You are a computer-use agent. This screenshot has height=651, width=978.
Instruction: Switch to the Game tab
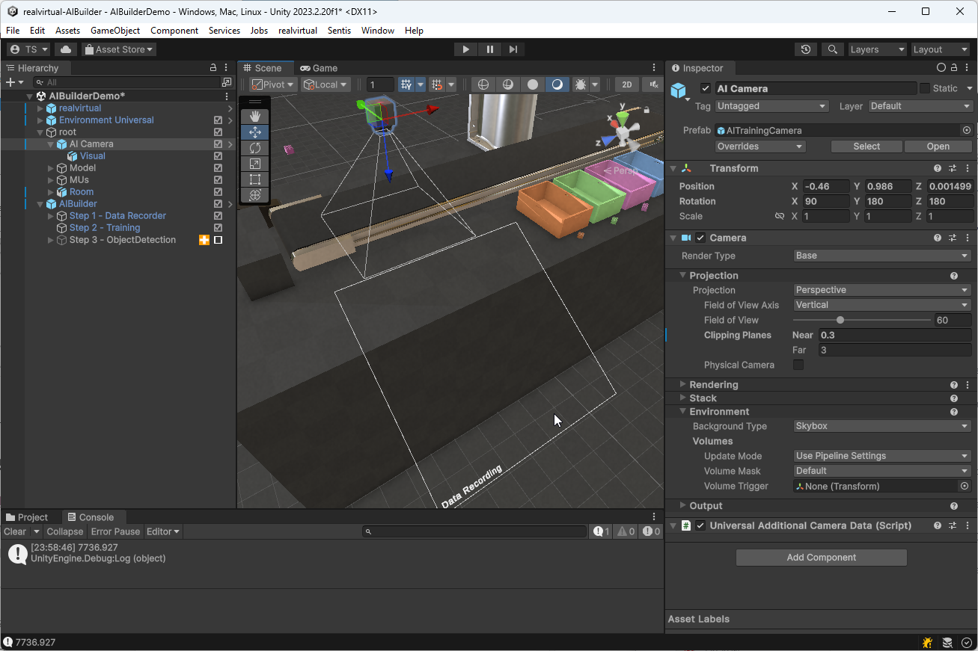pos(318,68)
